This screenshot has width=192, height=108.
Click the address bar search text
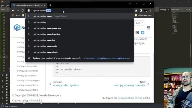pos(42,10)
